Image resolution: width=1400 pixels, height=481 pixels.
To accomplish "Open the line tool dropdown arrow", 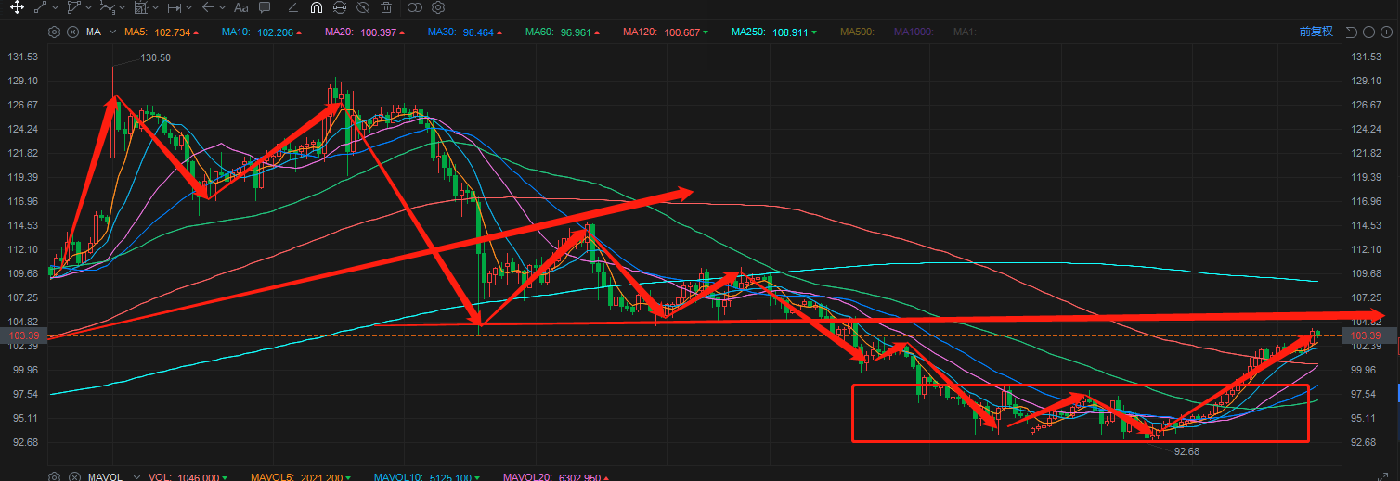I will point(56,7).
